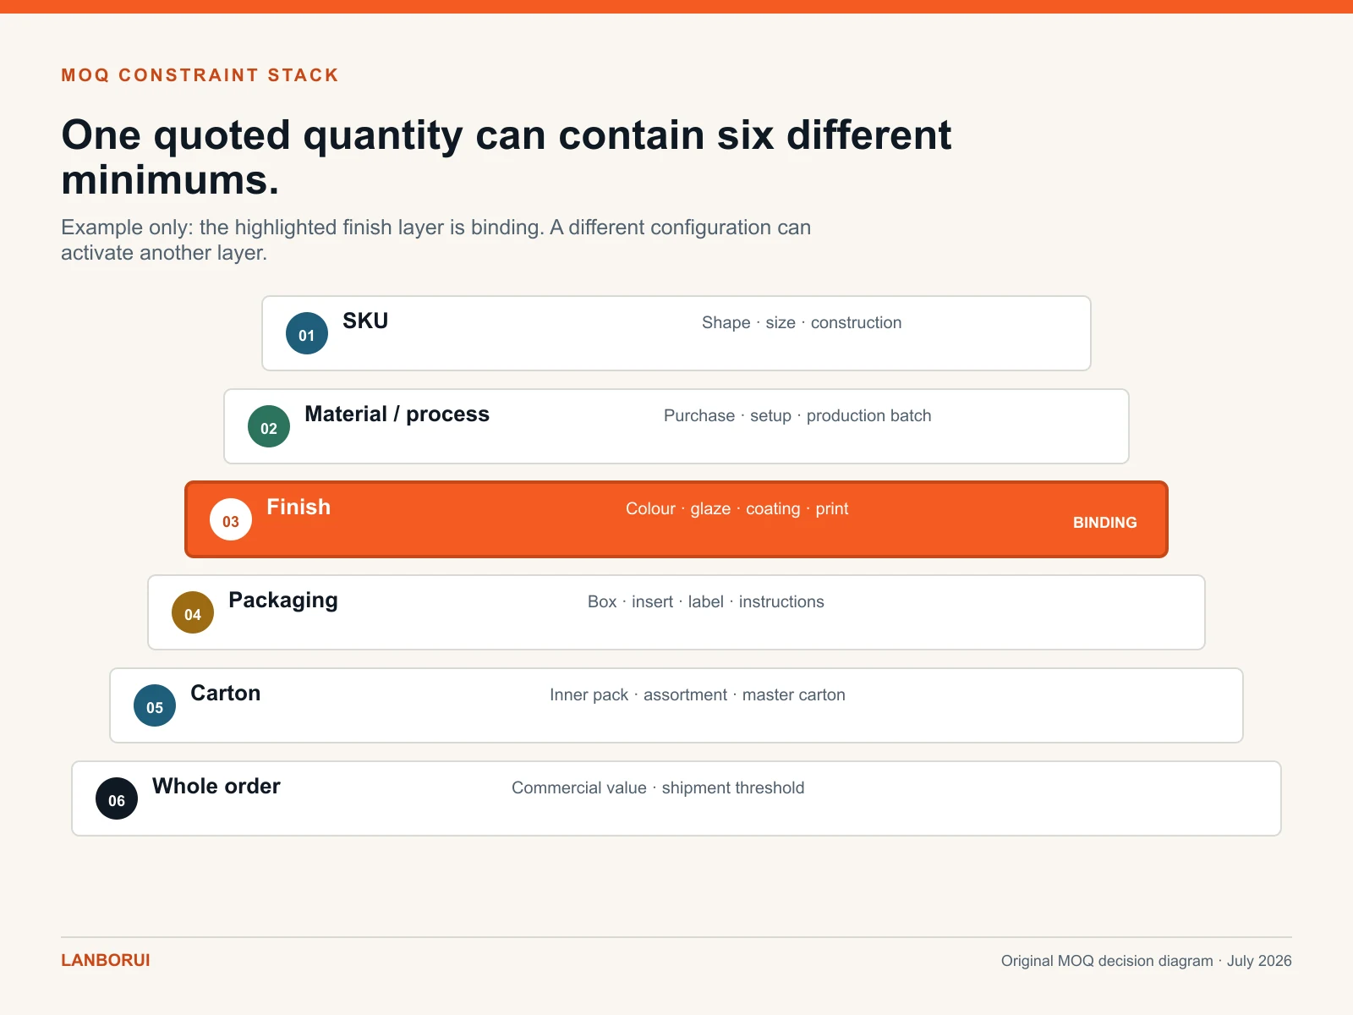This screenshot has width=1353, height=1015.
Task: Click the BINDING label on Finish row
Action: (1105, 523)
